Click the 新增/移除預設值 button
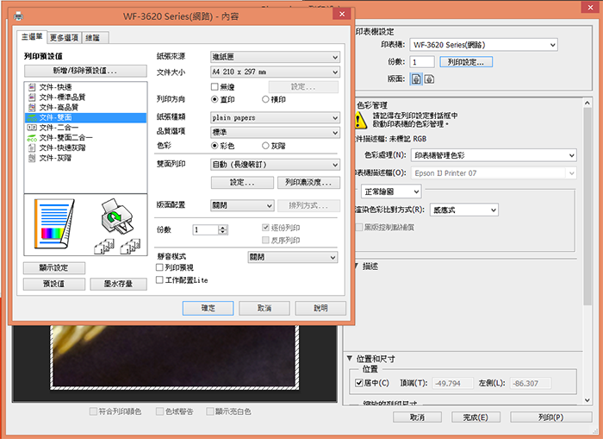603x439 pixels. click(x=85, y=71)
